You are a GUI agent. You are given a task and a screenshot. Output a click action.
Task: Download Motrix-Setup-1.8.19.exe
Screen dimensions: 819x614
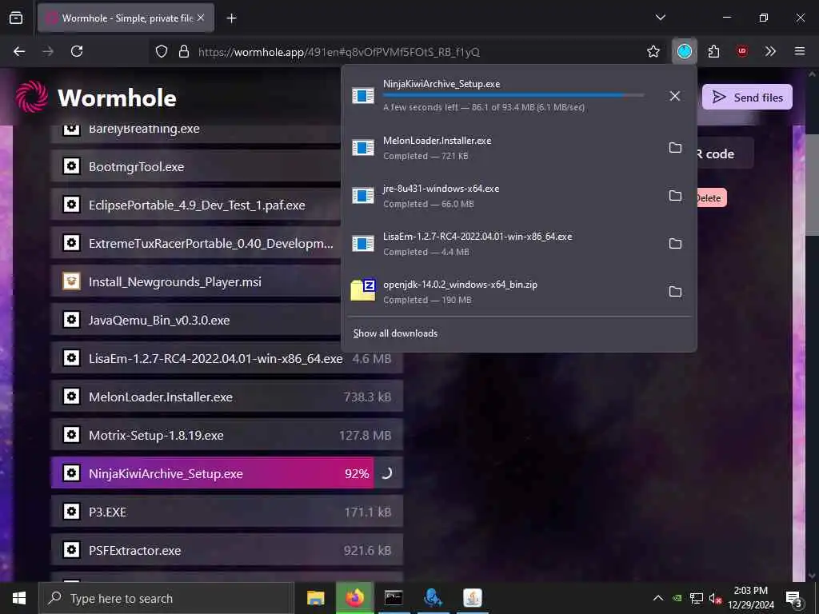click(227, 436)
